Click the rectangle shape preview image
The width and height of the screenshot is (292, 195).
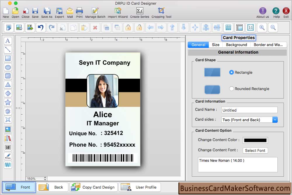click(212, 72)
